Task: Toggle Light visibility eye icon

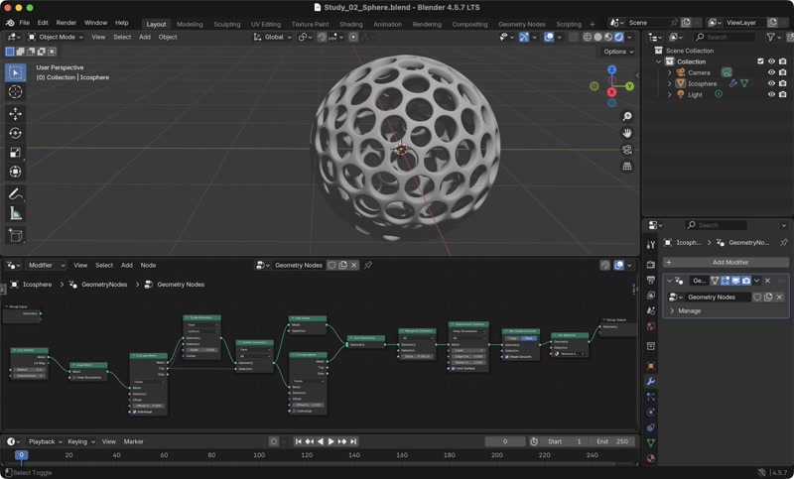Action: (x=771, y=95)
